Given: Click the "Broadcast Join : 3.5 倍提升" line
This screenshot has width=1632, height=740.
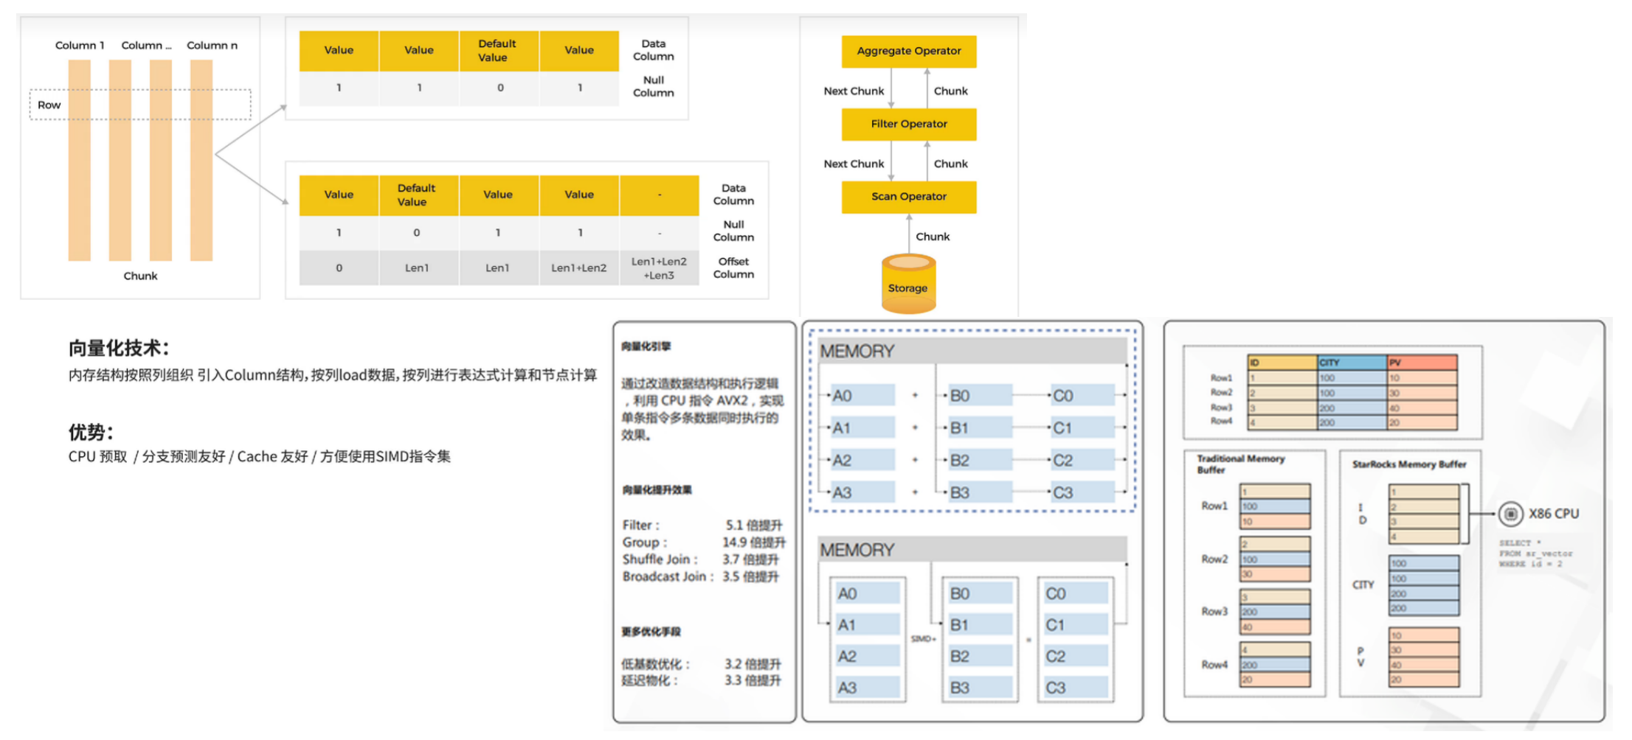Looking at the screenshot, I should [x=700, y=576].
